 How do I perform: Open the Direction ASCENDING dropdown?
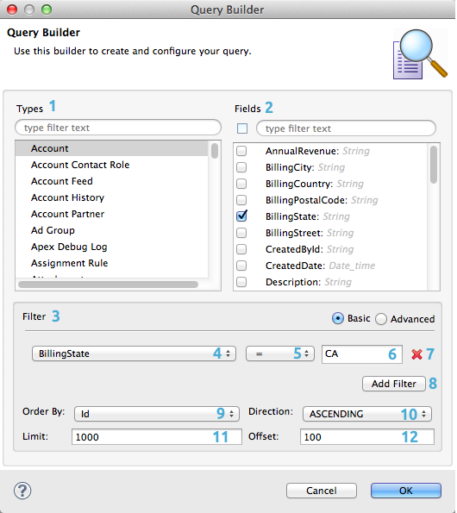367,414
